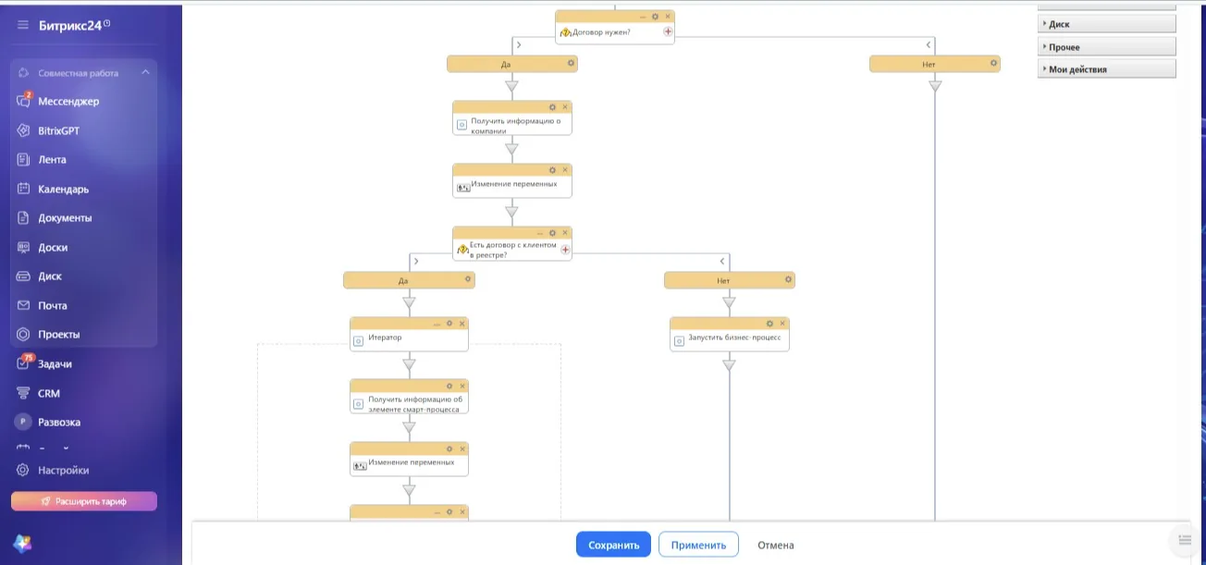This screenshot has width=1206, height=565.
Task: Remove the Получить информацию о компании block
Action: pos(565,106)
